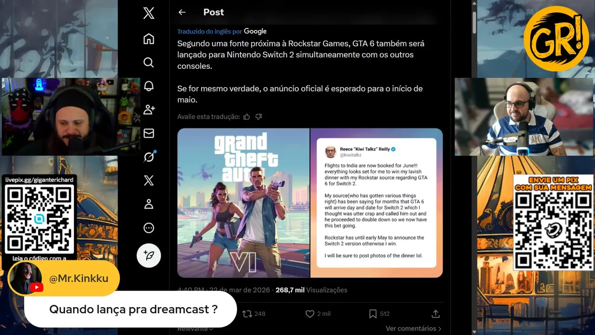
Task: Open the follow people icon in sidebar
Action: [149, 110]
